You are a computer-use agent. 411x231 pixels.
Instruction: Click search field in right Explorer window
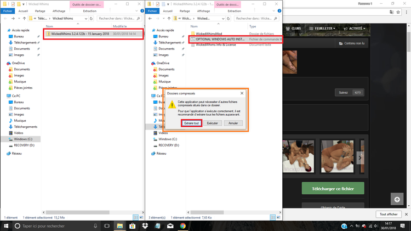[x=256, y=18]
